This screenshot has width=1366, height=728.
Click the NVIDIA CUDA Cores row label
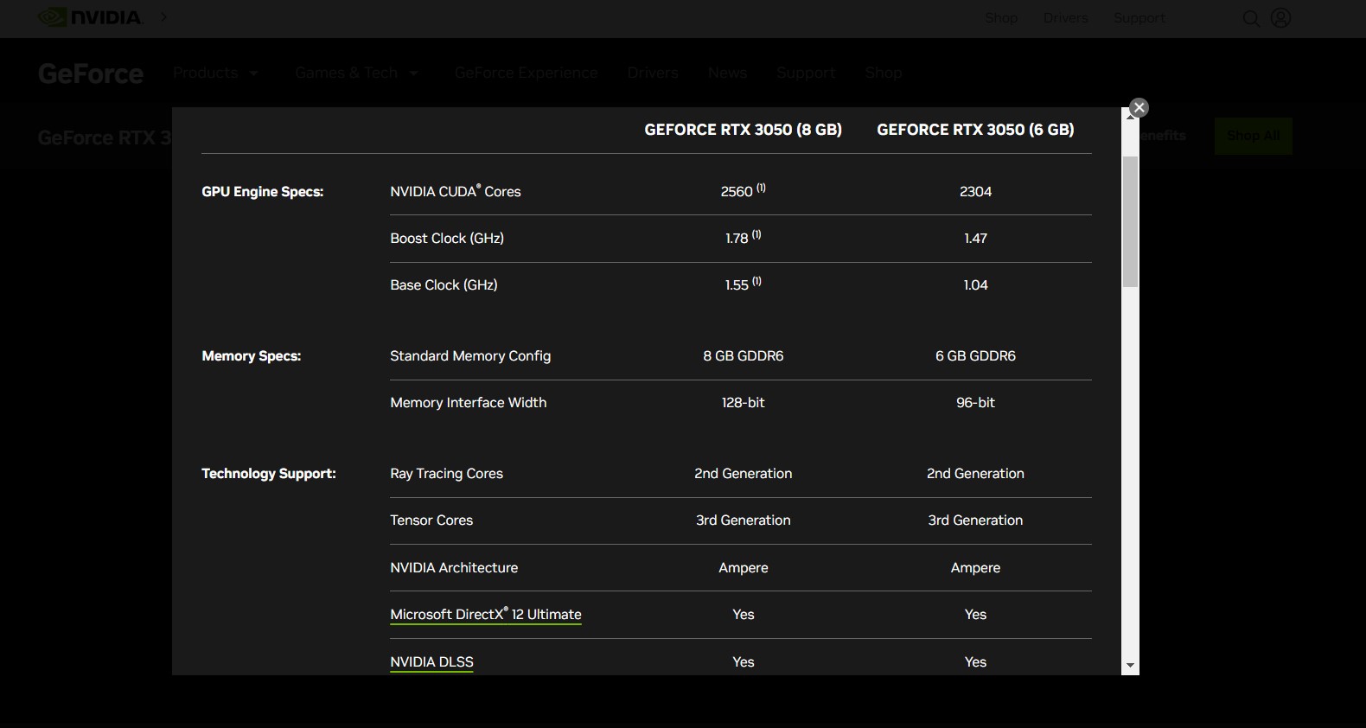coord(456,191)
